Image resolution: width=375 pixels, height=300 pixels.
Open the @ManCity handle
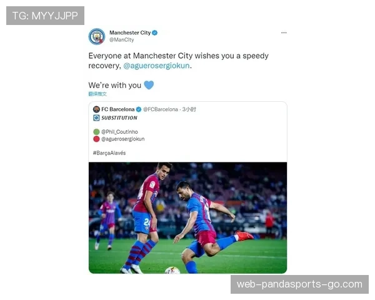(x=121, y=40)
